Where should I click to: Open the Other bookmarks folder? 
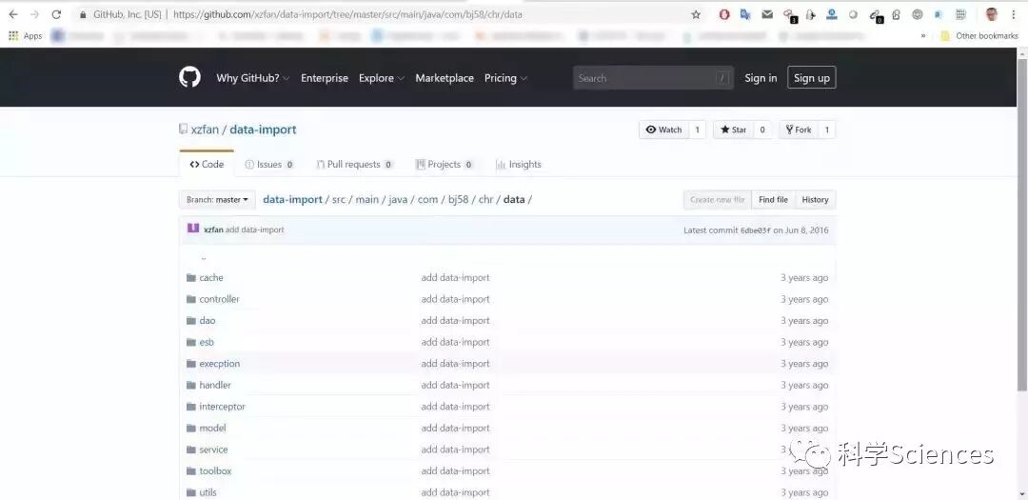[x=979, y=36]
